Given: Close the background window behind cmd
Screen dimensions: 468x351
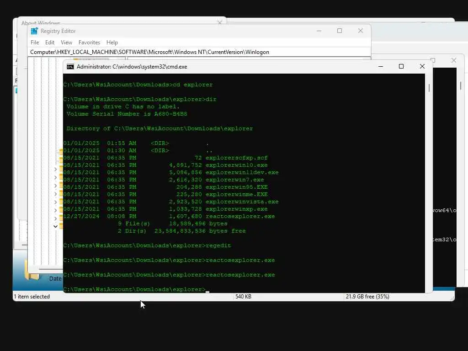Looking at the screenshot, I should tap(454, 61).
